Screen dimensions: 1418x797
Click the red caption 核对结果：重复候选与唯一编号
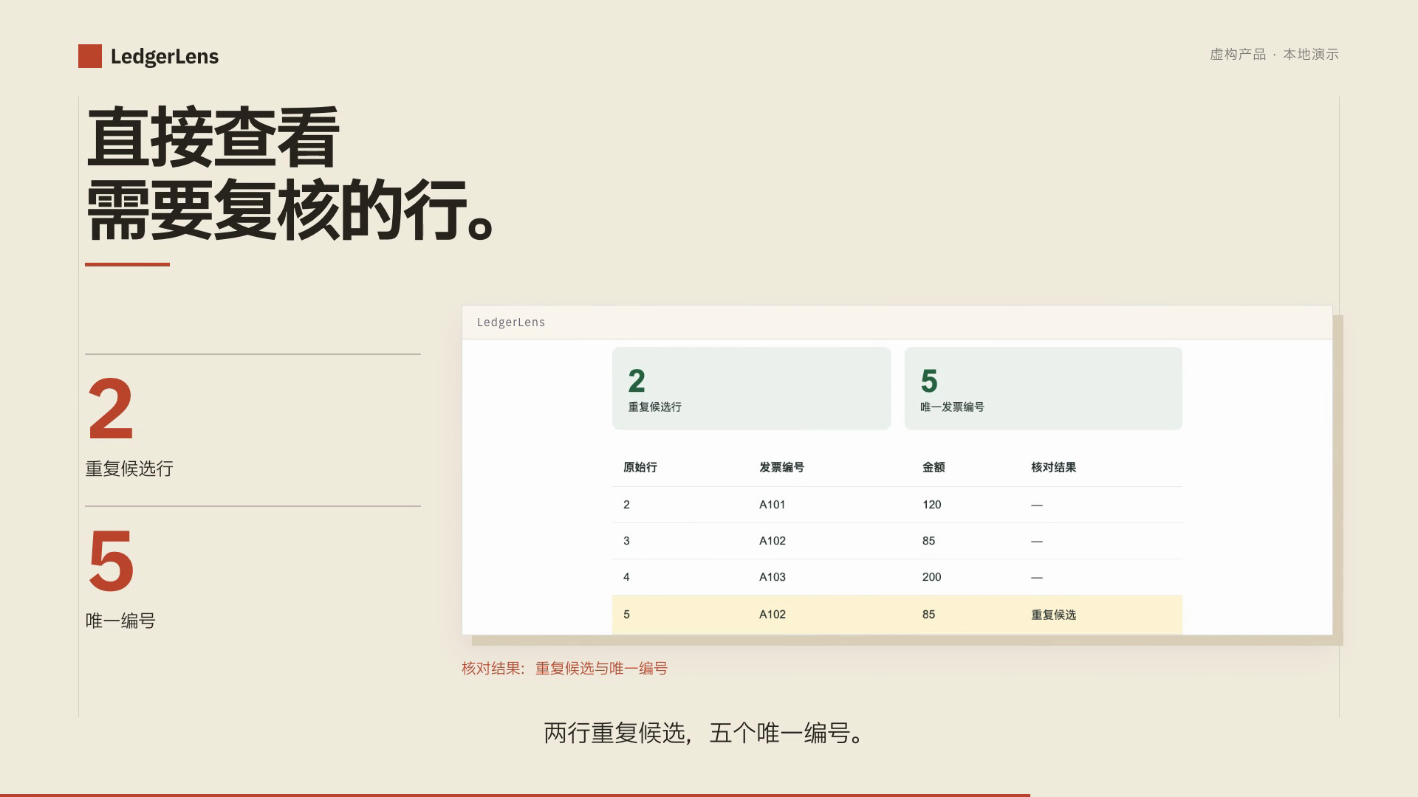[564, 669]
